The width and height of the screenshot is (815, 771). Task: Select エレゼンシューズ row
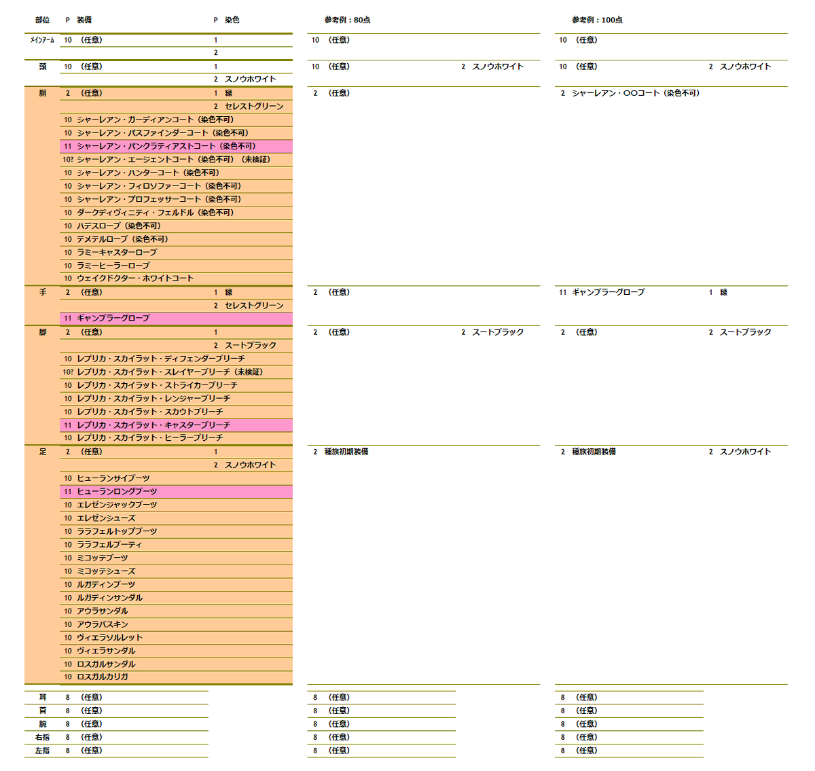pyautogui.click(x=177, y=518)
